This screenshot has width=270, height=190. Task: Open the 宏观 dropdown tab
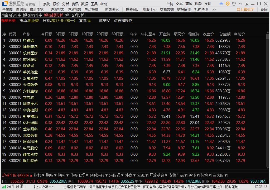point(142,175)
